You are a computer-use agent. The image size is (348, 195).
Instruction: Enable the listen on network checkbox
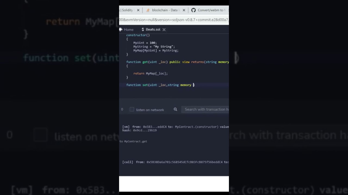pos(132,109)
